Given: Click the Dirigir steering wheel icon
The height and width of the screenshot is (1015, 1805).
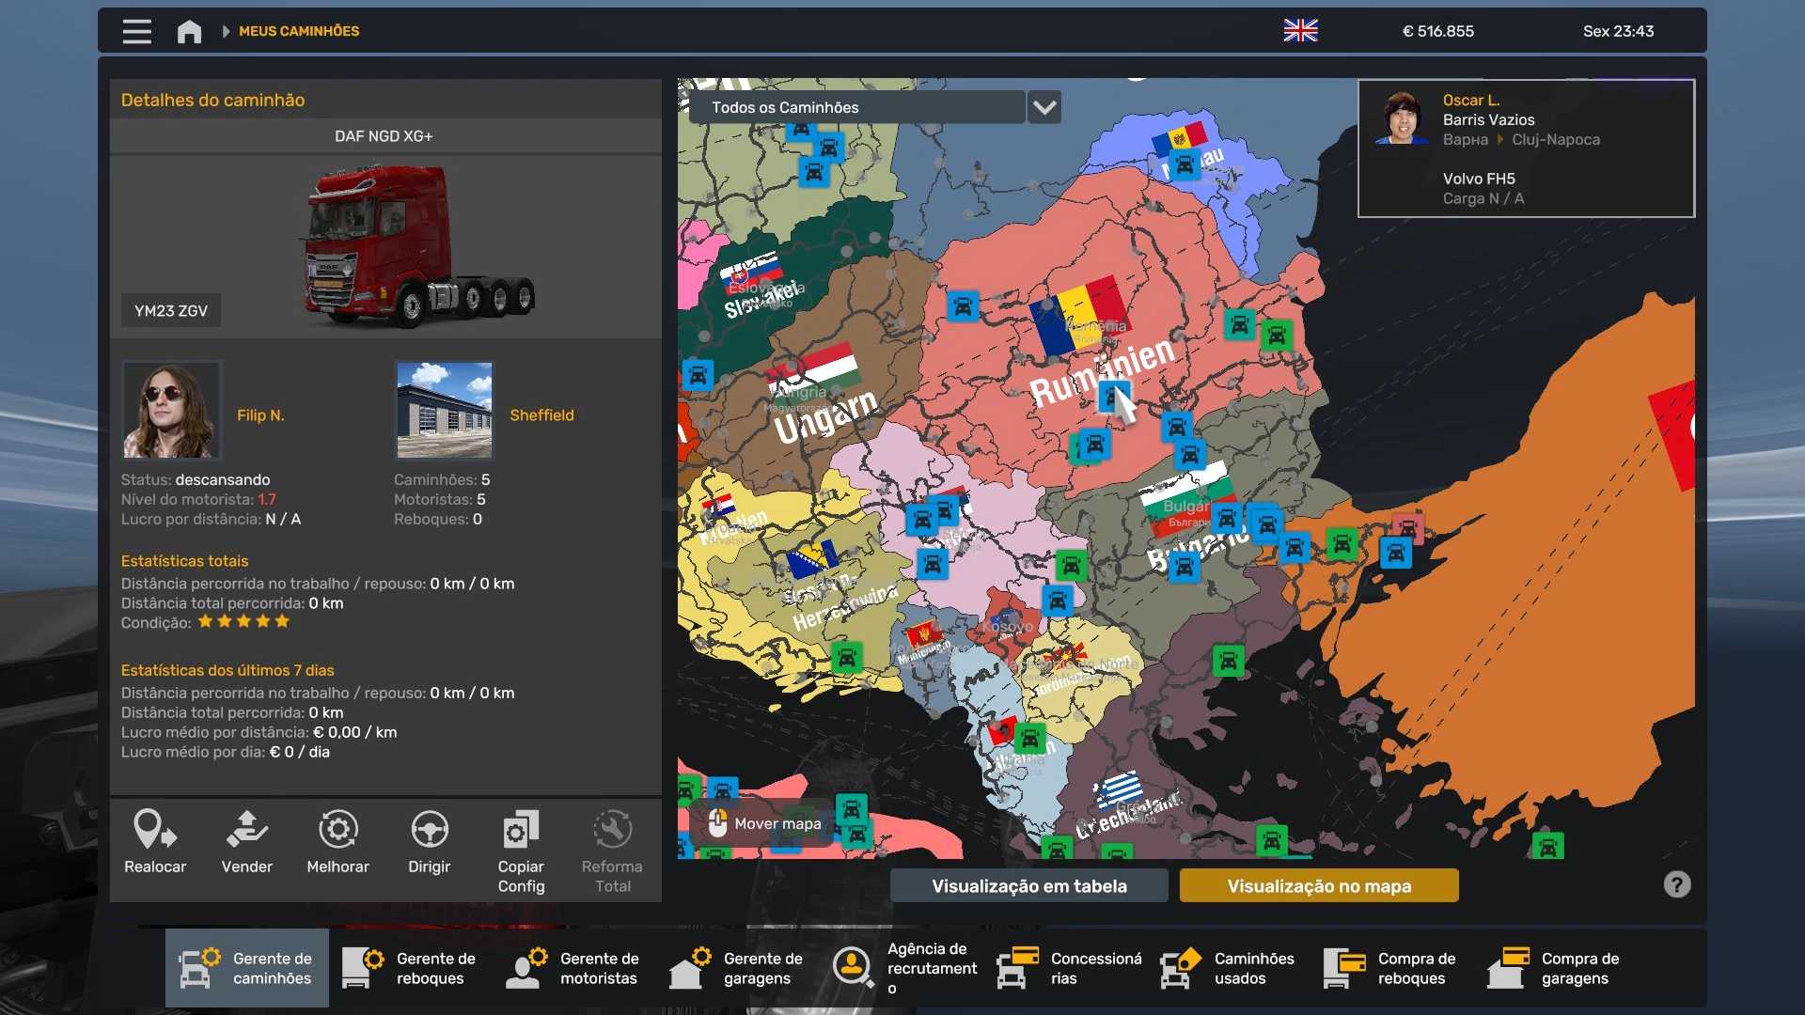Looking at the screenshot, I should click(x=429, y=830).
